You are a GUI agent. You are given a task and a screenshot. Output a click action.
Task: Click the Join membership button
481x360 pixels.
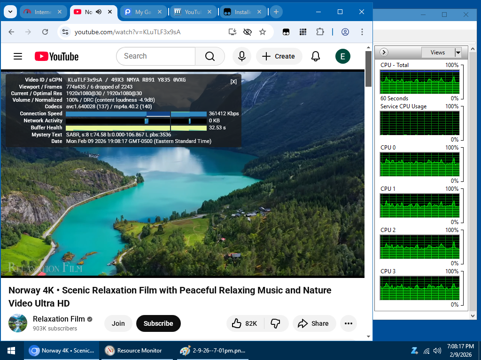click(x=118, y=323)
